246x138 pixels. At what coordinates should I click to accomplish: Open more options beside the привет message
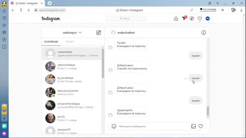[186, 79]
